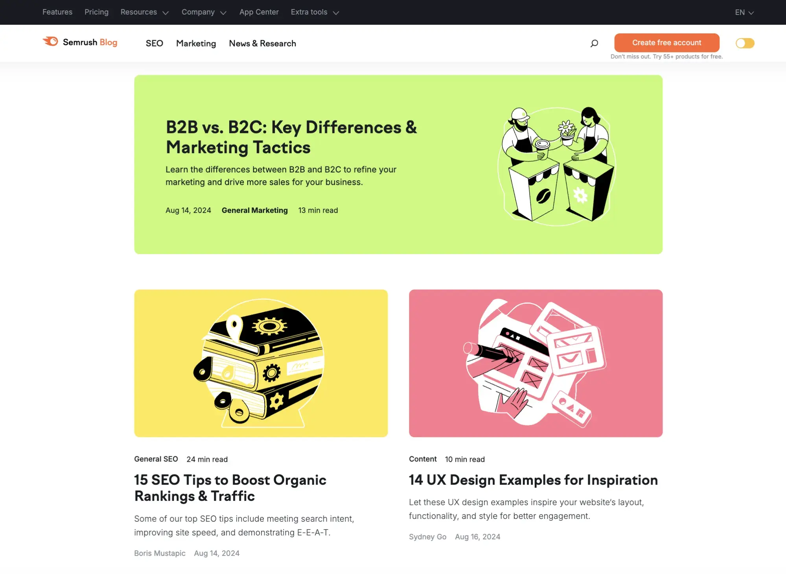Click the Pricing menu item
This screenshot has height=574, width=786.
pos(96,12)
